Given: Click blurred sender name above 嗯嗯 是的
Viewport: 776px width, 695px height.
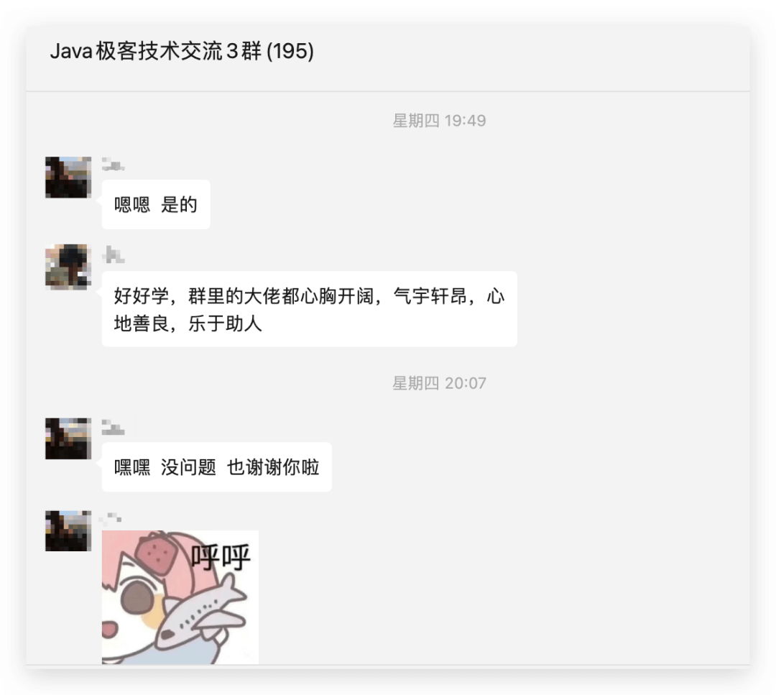Looking at the screenshot, I should tap(114, 165).
